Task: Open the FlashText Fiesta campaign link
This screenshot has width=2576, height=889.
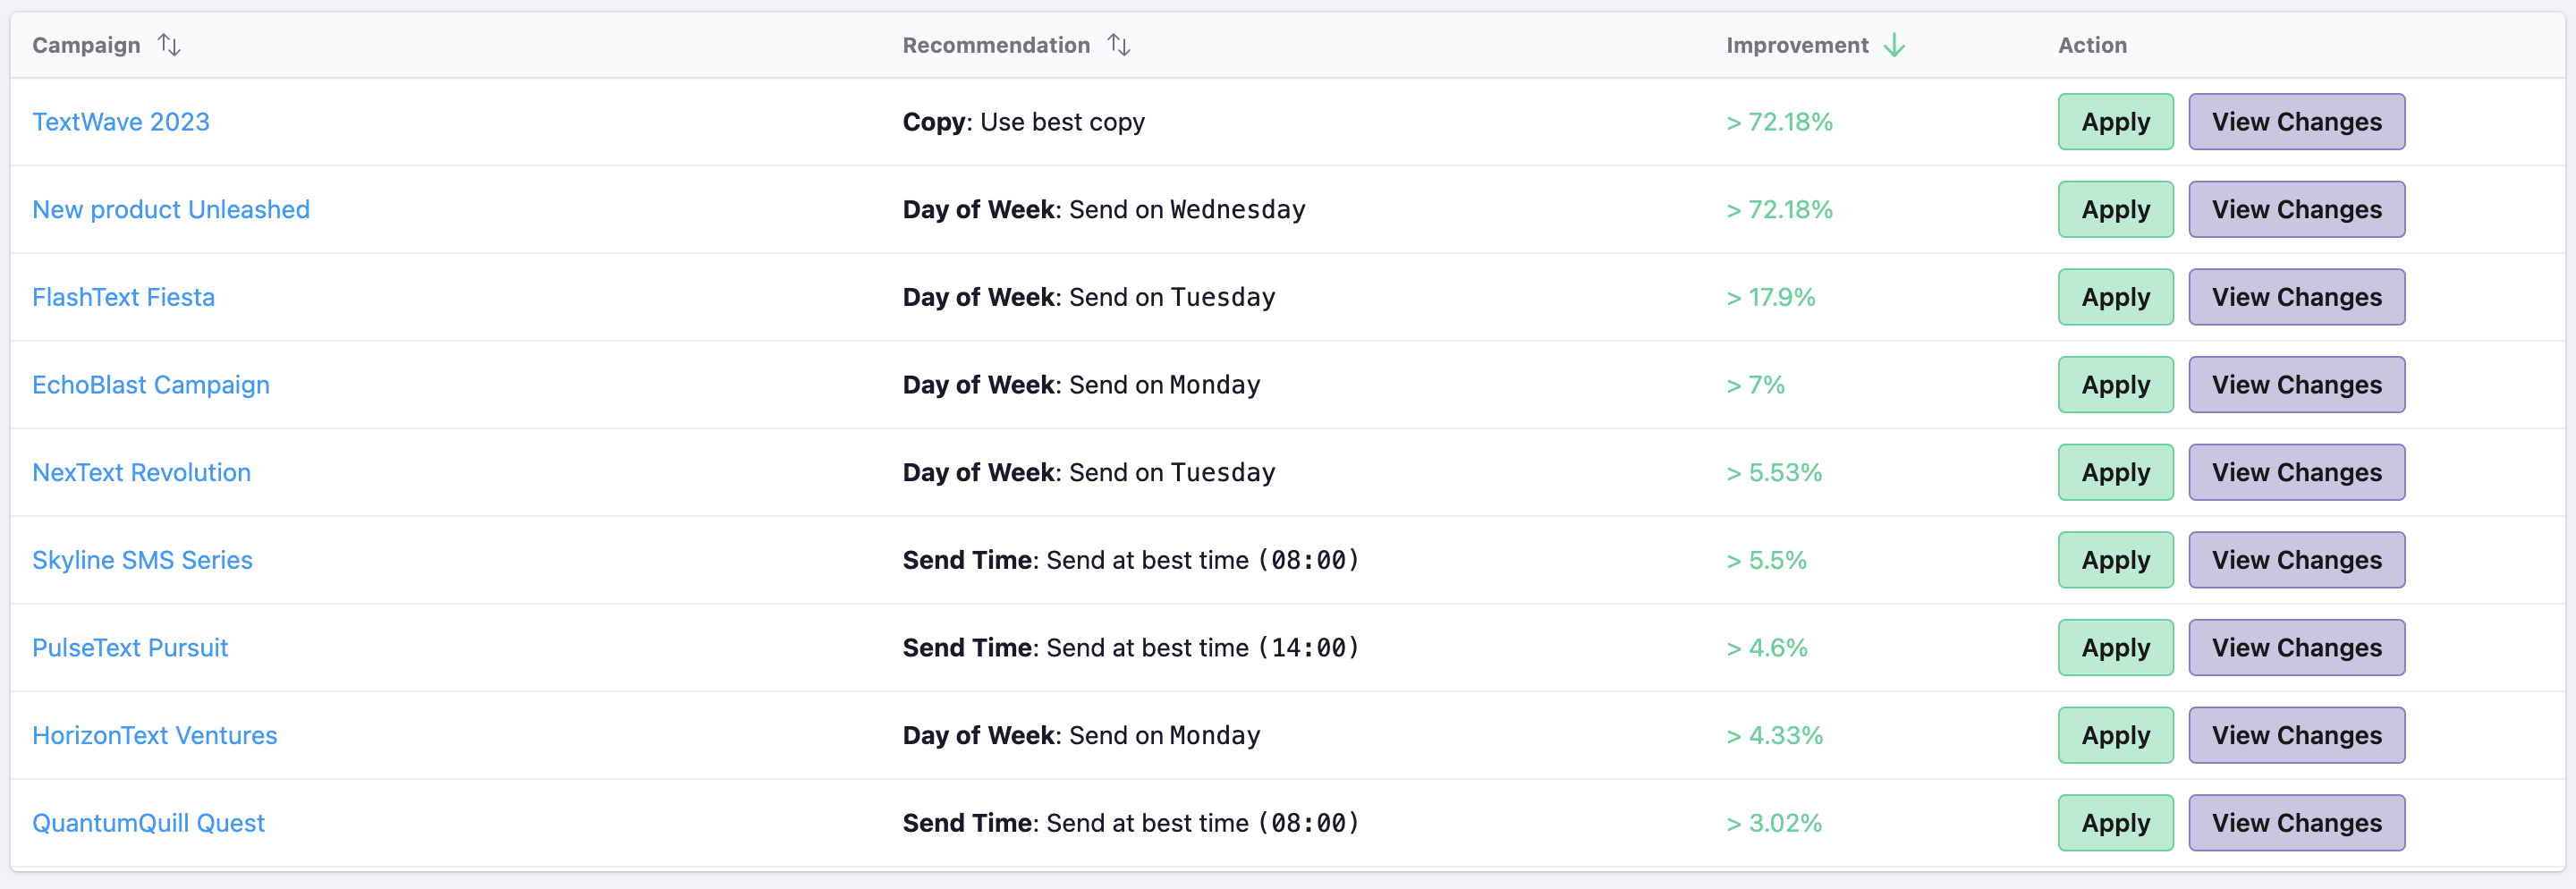Action: (x=123, y=297)
